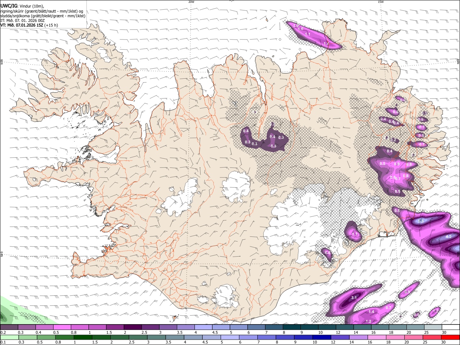Select the 6 swatch in the upper snow scale

256,327
